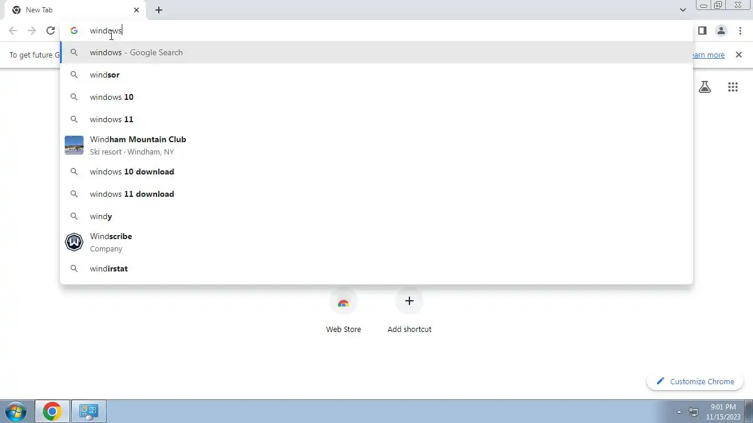Click the Google logo in address bar

(x=74, y=31)
